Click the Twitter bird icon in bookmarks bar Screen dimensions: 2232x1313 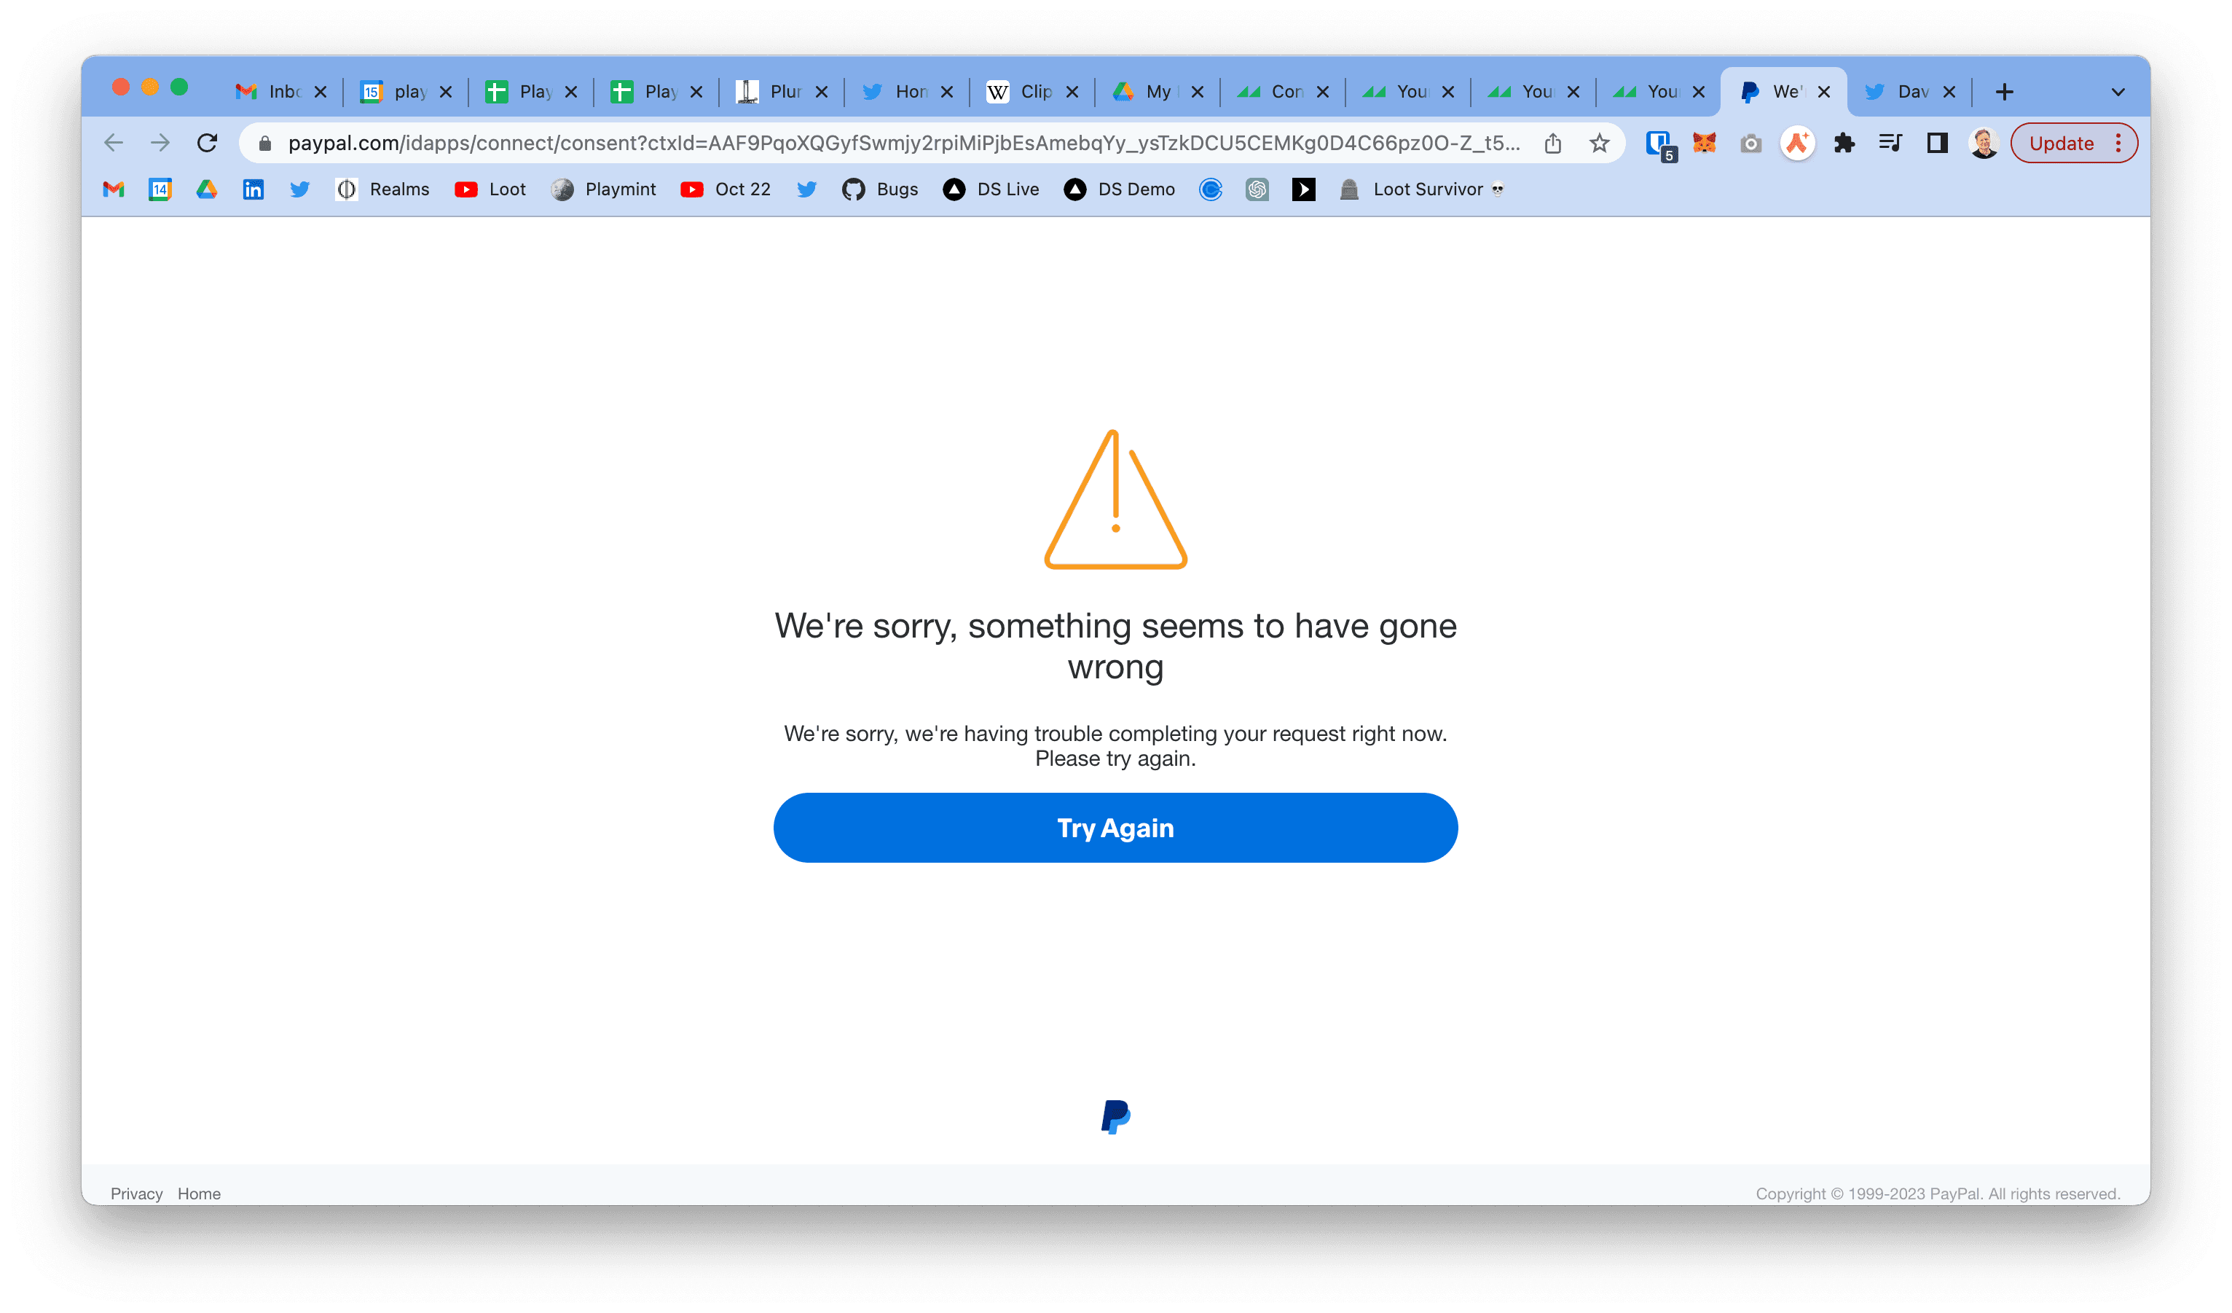[300, 189]
